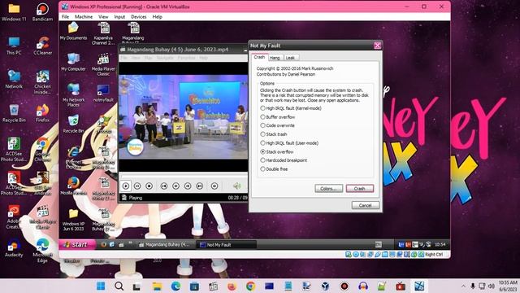Open the VirtualBox File menu
This screenshot has height=293, width=520.
(x=65, y=16)
